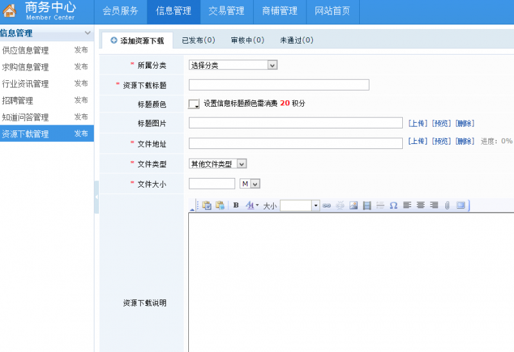
Task: Insert special character with Omega icon
Action: pos(393,206)
